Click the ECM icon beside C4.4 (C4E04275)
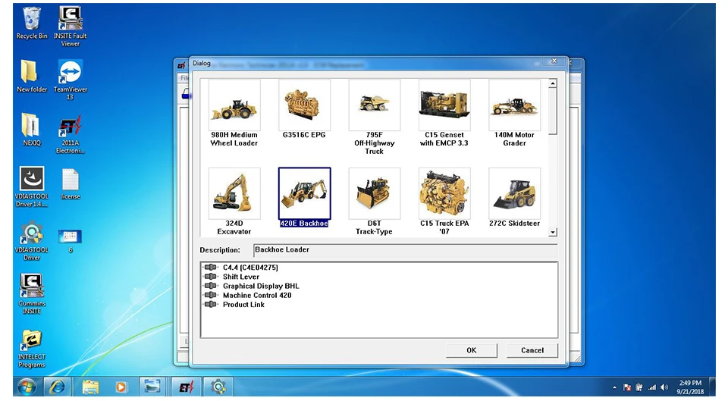 (x=211, y=268)
